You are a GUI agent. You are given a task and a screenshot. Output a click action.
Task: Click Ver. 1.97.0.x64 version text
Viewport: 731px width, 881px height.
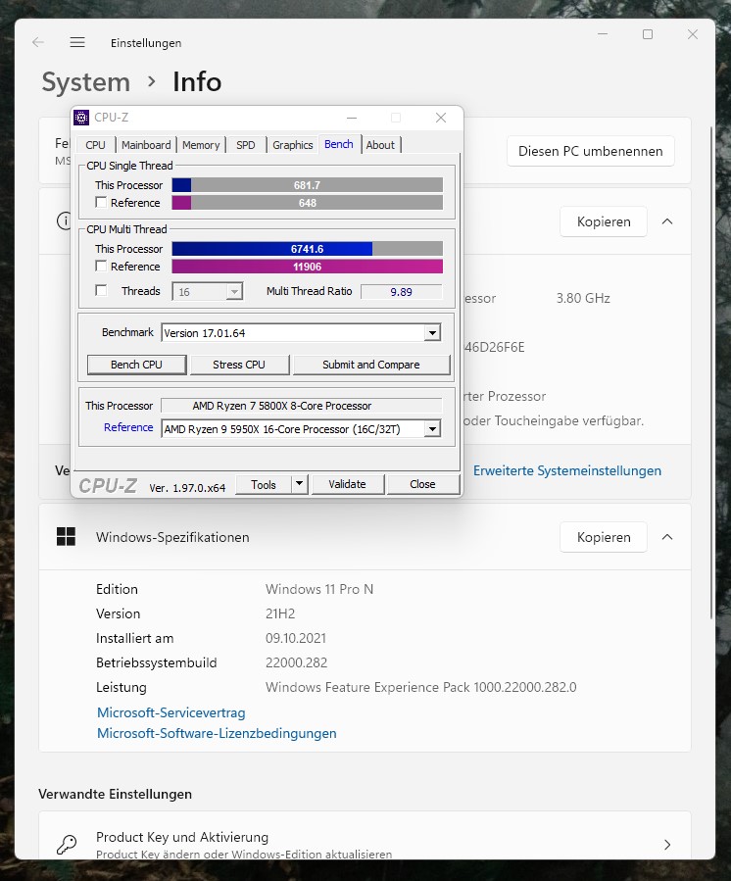187,488
